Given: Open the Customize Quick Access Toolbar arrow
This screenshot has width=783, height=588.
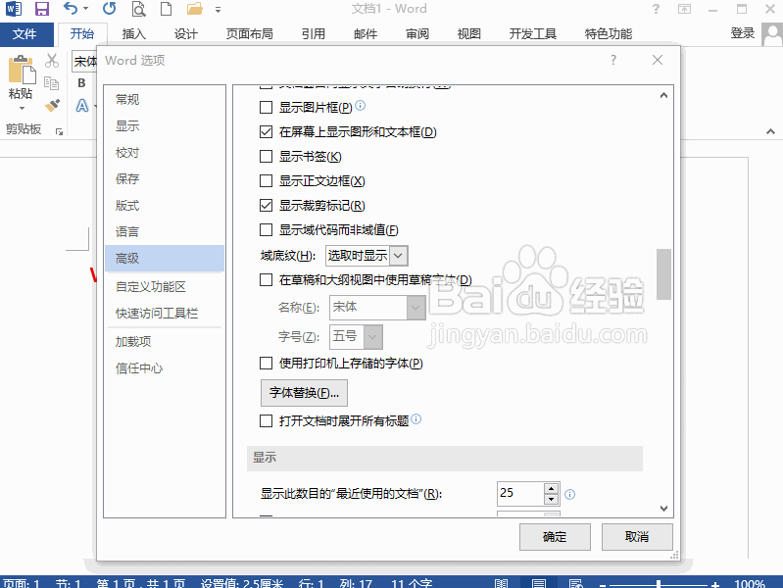Looking at the screenshot, I should [218, 10].
